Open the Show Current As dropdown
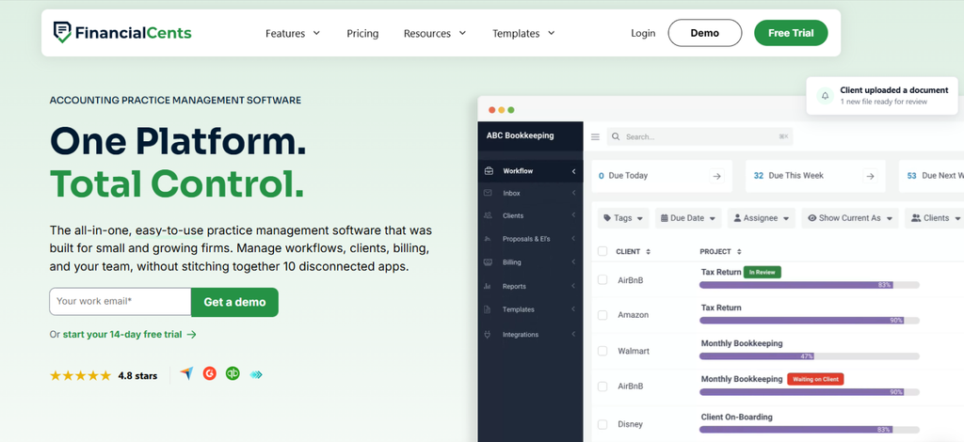The image size is (964, 442). (x=850, y=218)
